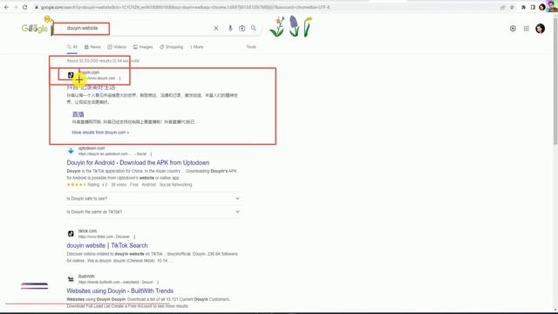This screenshot has height=314, width=558.
Task: Click the page vertical scrollbar thumb
Action: pos(555,80)
